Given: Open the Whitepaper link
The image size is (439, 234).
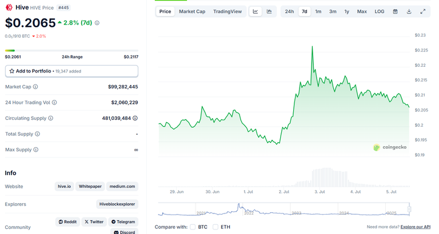Looking at the screenshot, I should [90, 187].
